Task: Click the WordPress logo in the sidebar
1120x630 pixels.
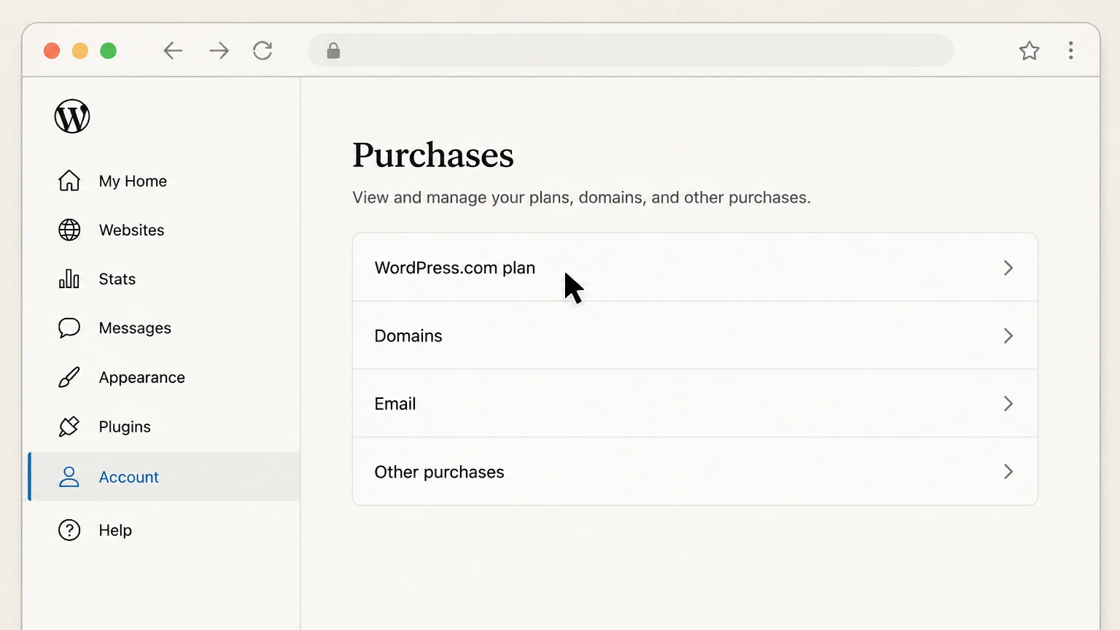Action: point(72,117)
